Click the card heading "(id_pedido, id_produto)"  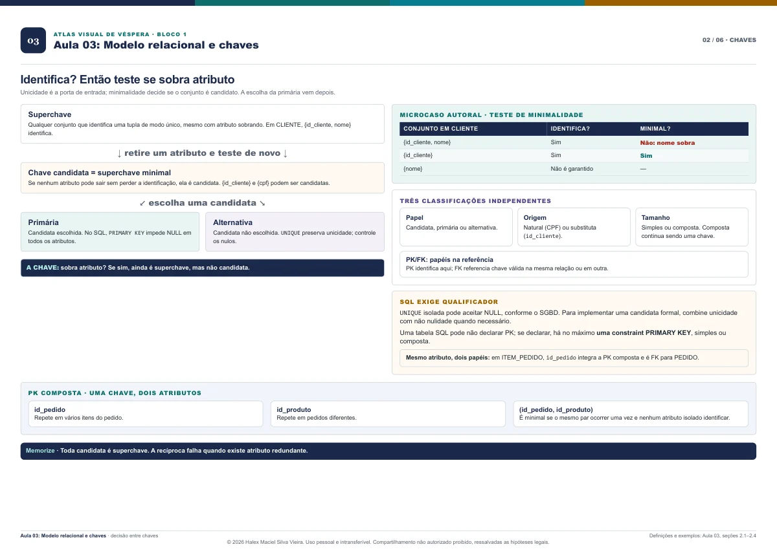[556, 410]
